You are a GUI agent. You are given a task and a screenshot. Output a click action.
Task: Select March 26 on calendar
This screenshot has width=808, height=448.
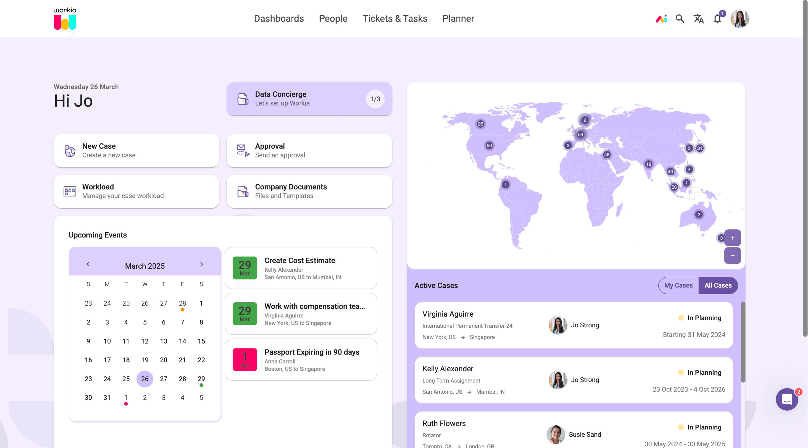(144, 379)
